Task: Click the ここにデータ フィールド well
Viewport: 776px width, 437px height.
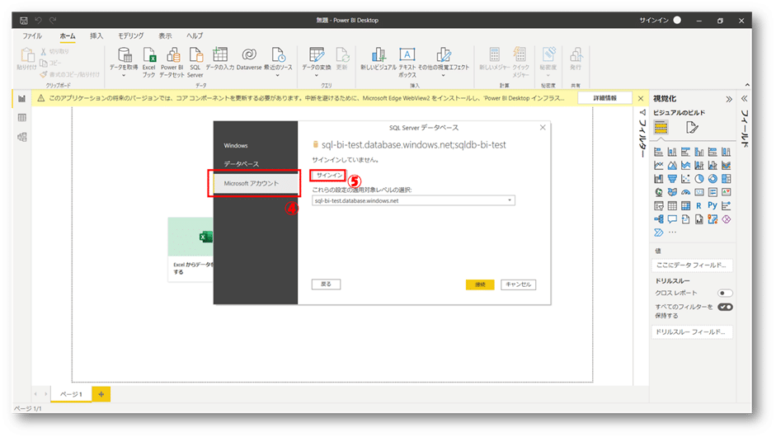Action: tap(692, 265)
